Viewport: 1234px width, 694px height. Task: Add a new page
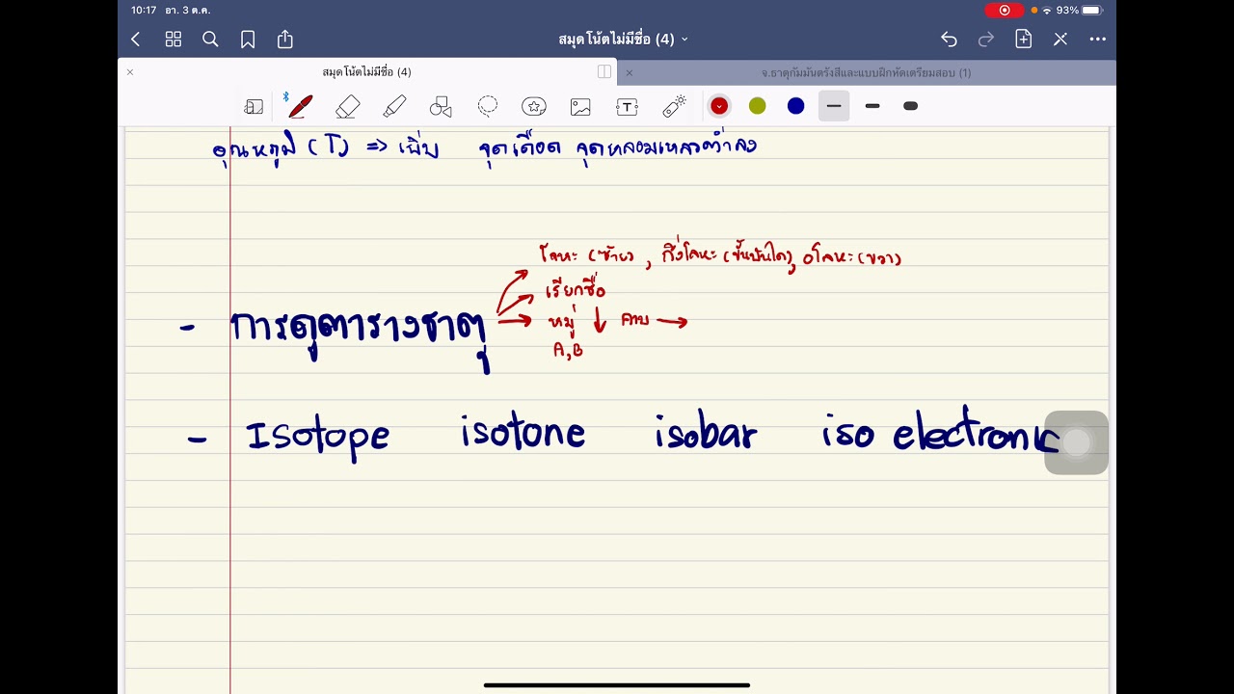(x=1024, y=40)
